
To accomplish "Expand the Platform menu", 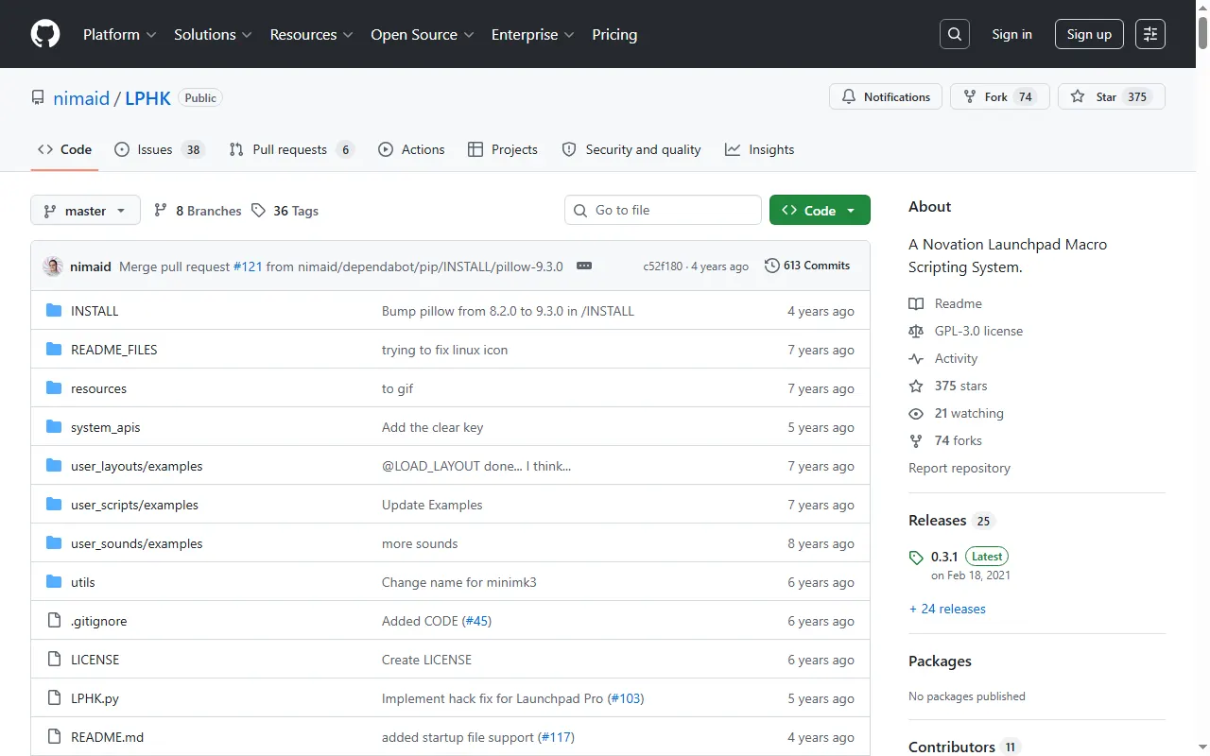I will [x=119, y=34].
